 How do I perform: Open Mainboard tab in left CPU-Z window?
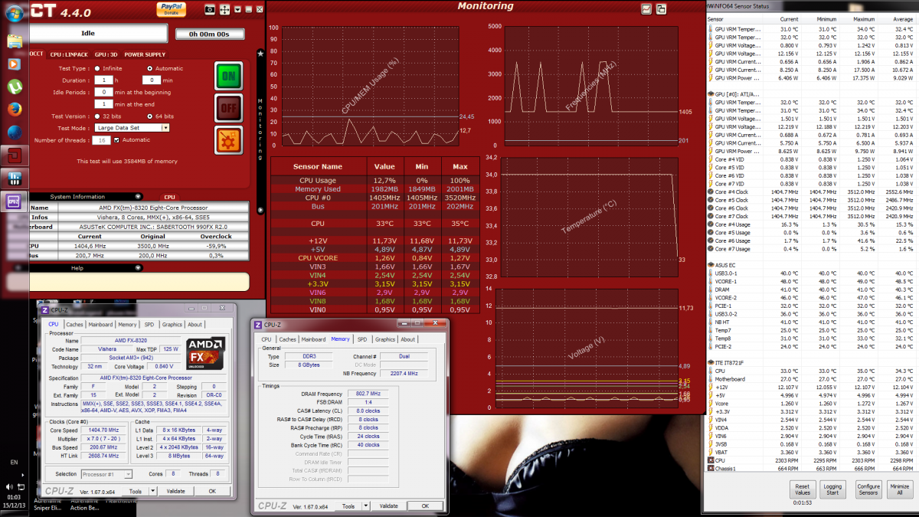coord(100,325)
